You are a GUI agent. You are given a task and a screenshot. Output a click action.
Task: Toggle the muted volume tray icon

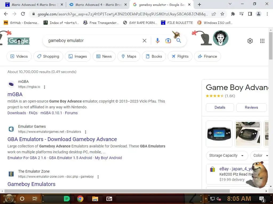219,199
